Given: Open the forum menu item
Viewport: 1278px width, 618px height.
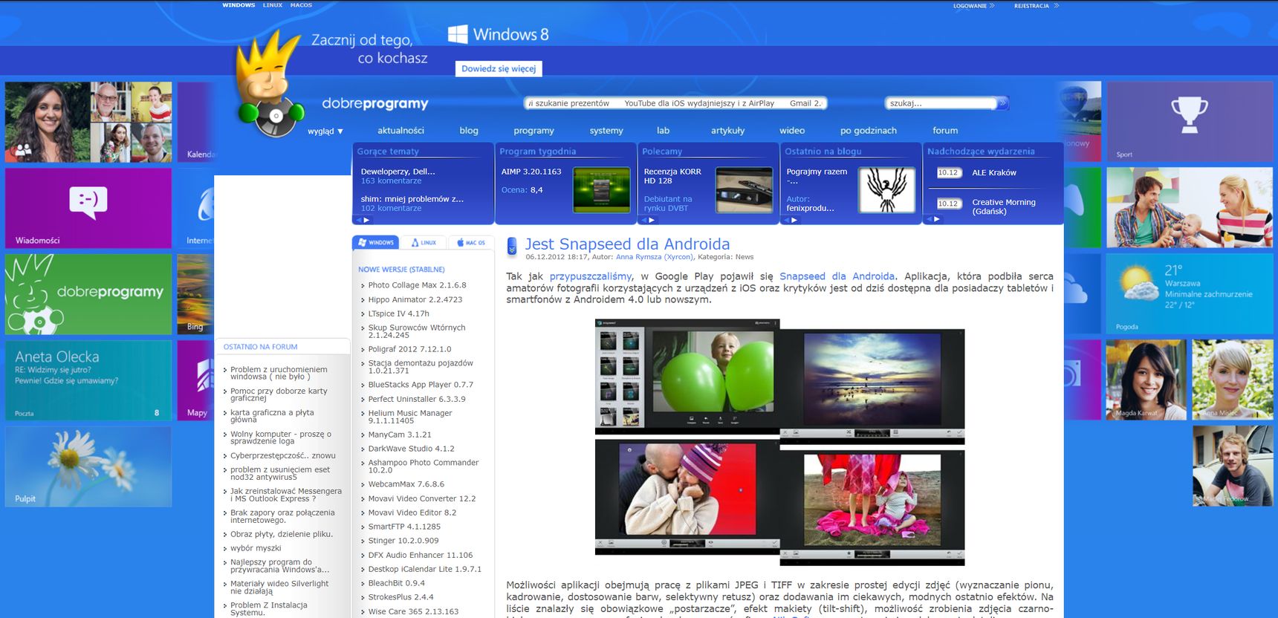Looking at the screenshot, I should click(945, 131).
